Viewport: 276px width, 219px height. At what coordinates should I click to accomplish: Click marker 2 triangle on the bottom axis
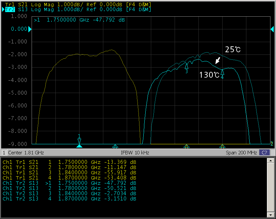click(x=115, y=146)
